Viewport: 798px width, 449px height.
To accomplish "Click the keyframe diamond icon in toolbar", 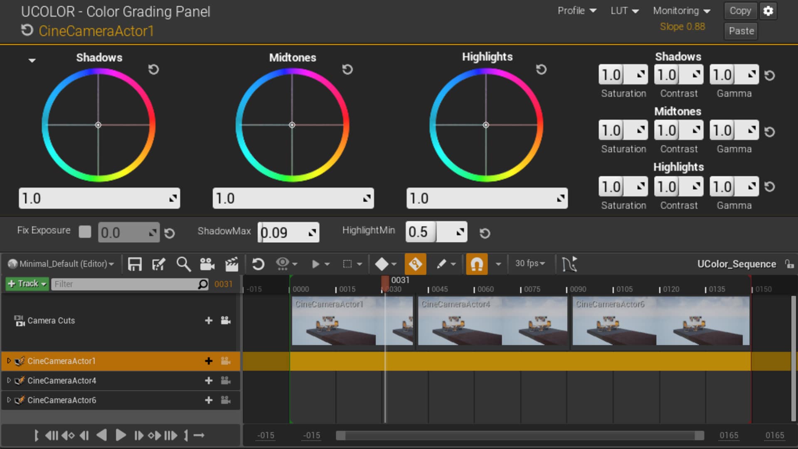I will pyautogui.click(x=382, y=264).
